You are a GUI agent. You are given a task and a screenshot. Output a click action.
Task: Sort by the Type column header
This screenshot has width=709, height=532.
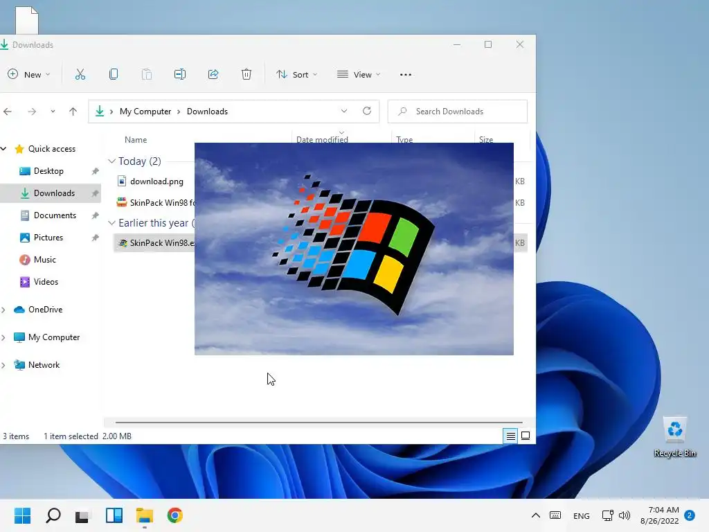point(404,140)
